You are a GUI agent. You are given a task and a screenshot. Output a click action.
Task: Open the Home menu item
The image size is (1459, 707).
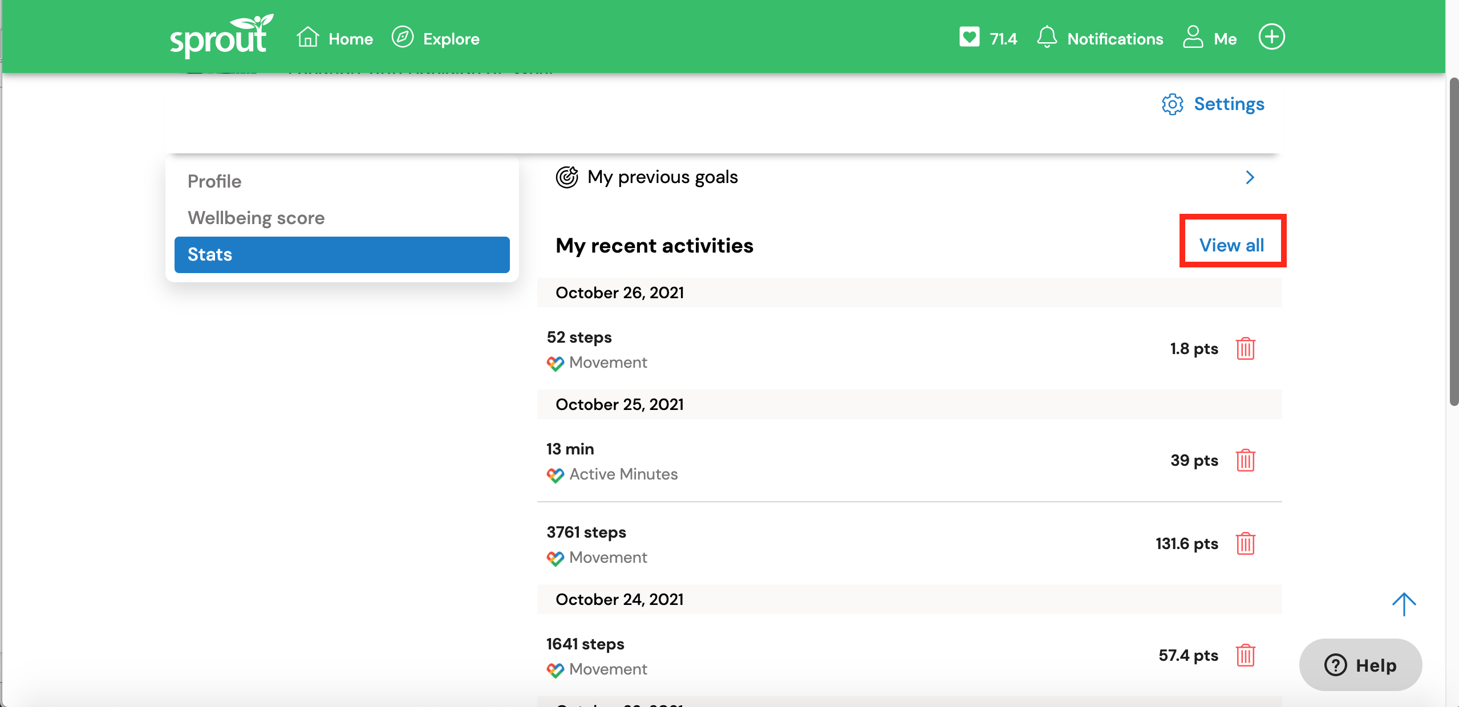351,39
